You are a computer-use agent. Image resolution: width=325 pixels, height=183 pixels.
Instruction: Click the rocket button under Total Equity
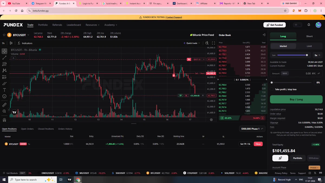[x=280, y=158]
